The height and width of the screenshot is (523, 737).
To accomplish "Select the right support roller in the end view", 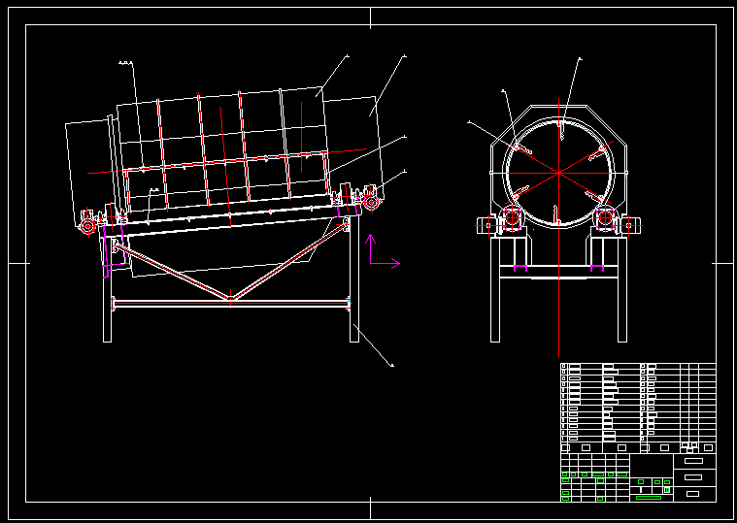I will coord(605,218).
